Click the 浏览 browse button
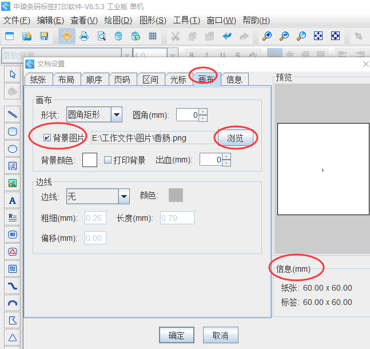This screenshot has width=370, height=349. point(235,138)
